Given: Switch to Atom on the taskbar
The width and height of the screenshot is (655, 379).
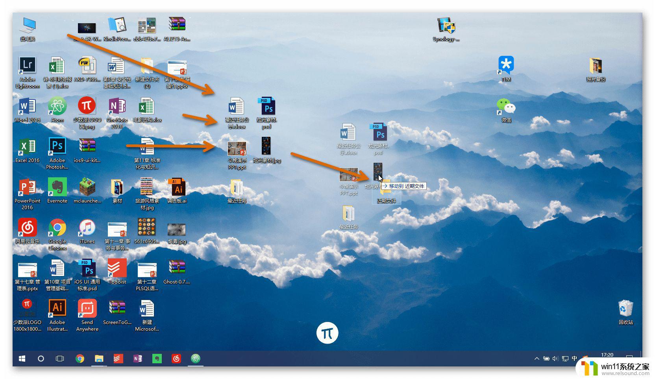Looking at the screenshot, I should (195, 359).
